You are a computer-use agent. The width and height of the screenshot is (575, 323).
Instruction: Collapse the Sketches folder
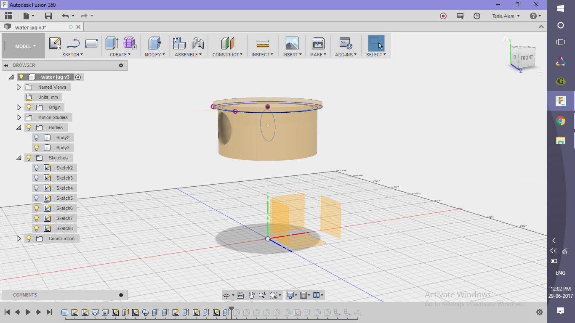point(19,158)
